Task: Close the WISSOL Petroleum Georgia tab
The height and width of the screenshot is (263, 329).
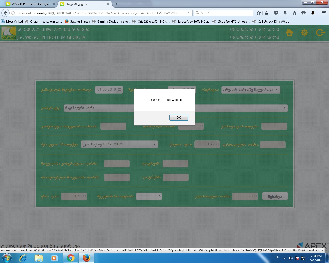Action: pyautogui.click(x=54, y=4)
